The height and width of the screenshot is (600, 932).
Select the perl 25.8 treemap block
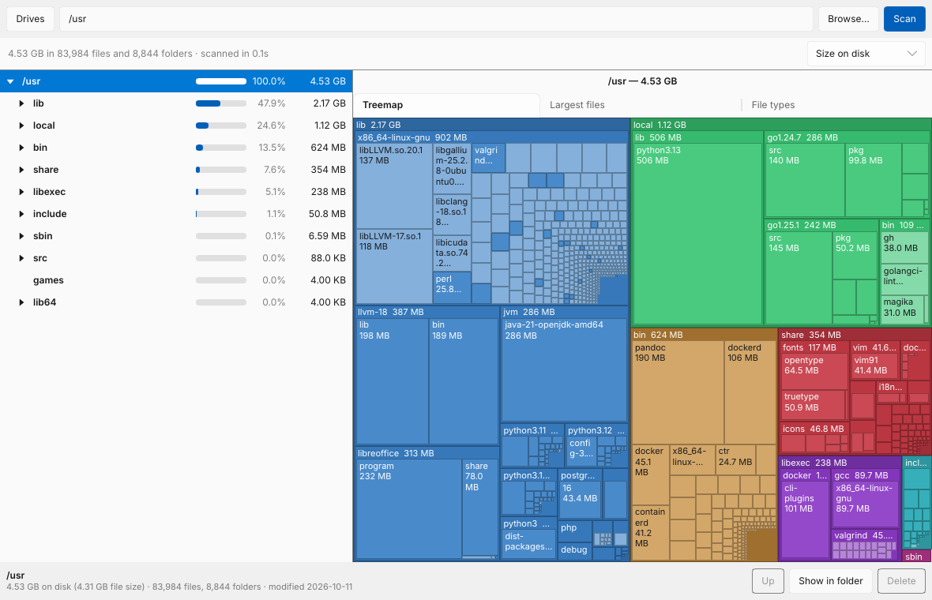pyautogui.click(x=452, y=287)
